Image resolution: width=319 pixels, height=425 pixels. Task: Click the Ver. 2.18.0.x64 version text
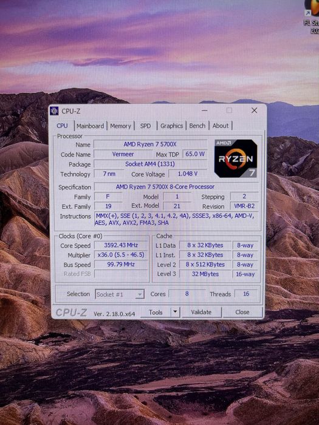tap(114, 314)
